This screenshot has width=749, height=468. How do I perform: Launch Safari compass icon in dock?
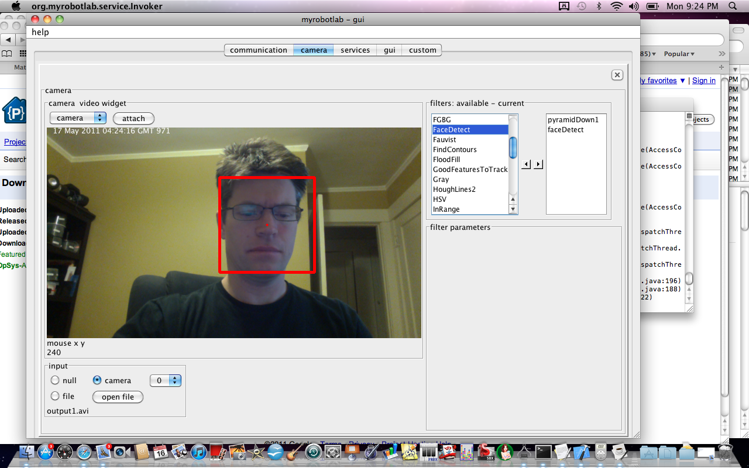(84, 452)
